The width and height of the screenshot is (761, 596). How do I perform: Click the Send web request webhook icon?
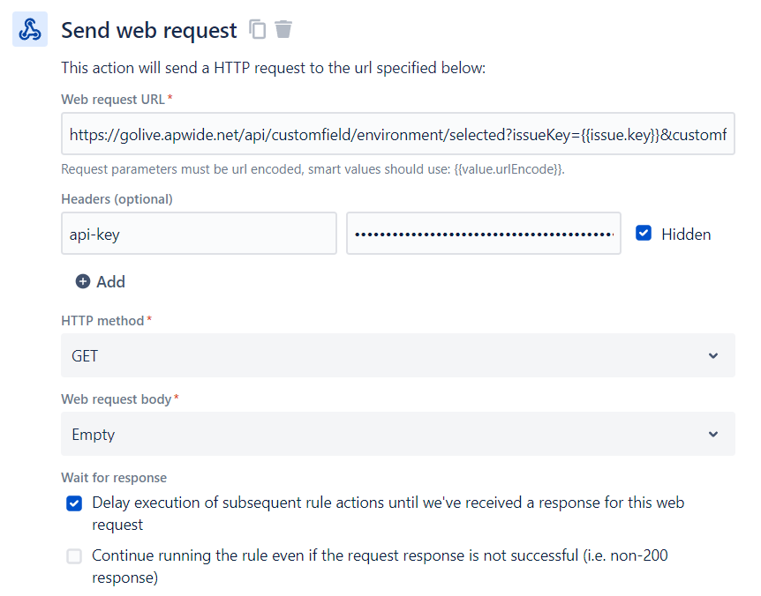[30, 30]
